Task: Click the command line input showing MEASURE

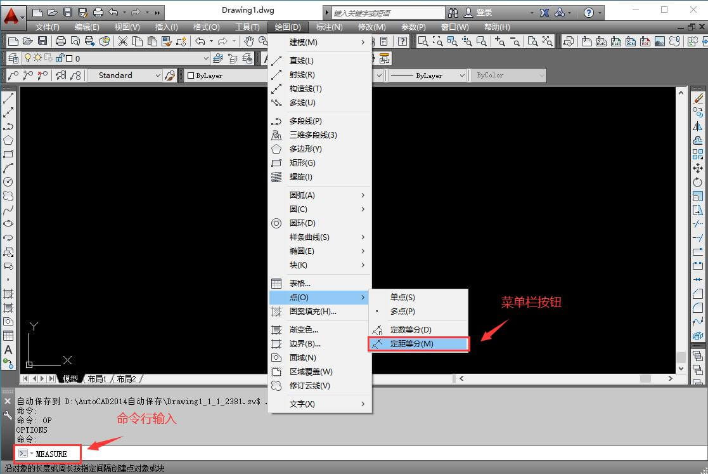Action: pyautogui.click(x=361, y=454)
